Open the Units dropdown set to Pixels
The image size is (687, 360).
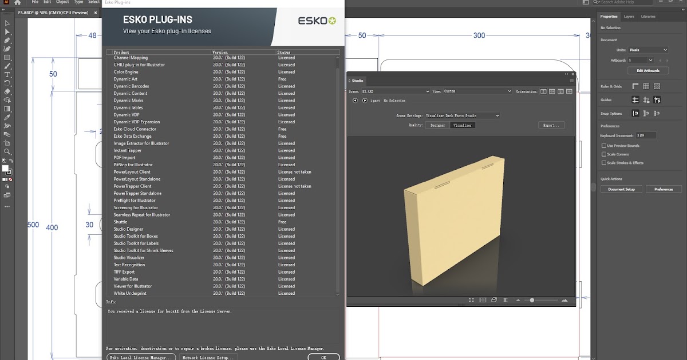[650, 49]
